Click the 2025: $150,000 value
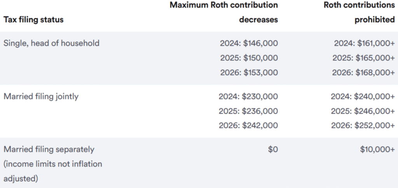 click(x=249, y=58)
